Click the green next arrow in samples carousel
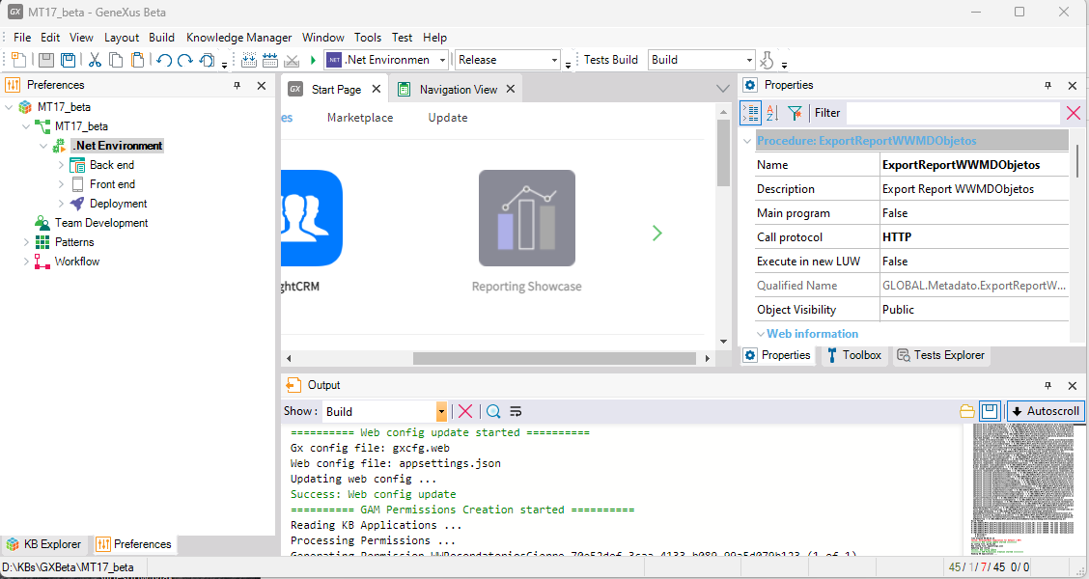Image resolution: width=1089 pixels, height=579 pixels. click(657, 234)
